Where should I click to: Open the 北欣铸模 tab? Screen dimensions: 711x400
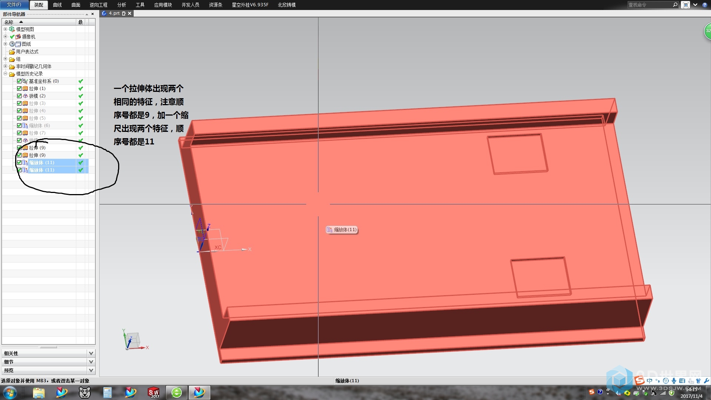pyautogui.click(x=287, y=5)
